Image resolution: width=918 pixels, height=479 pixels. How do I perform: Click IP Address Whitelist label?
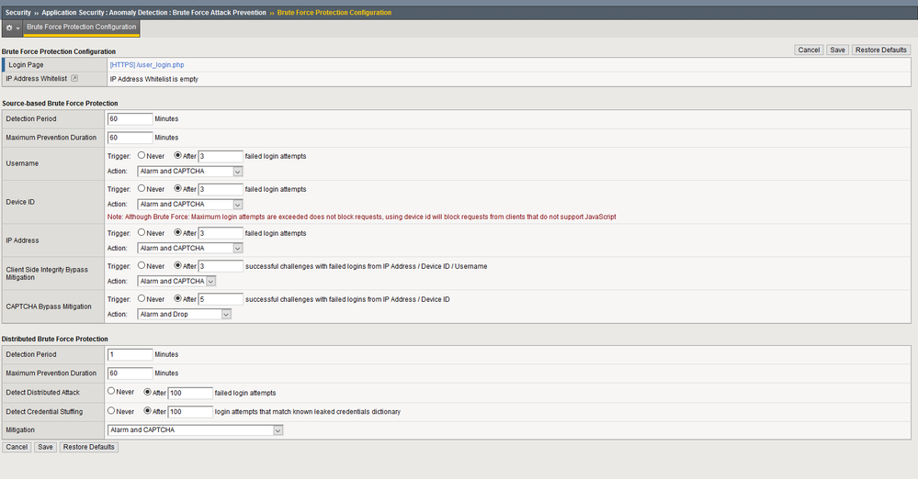pyautogui.click(x=37, y=78)
